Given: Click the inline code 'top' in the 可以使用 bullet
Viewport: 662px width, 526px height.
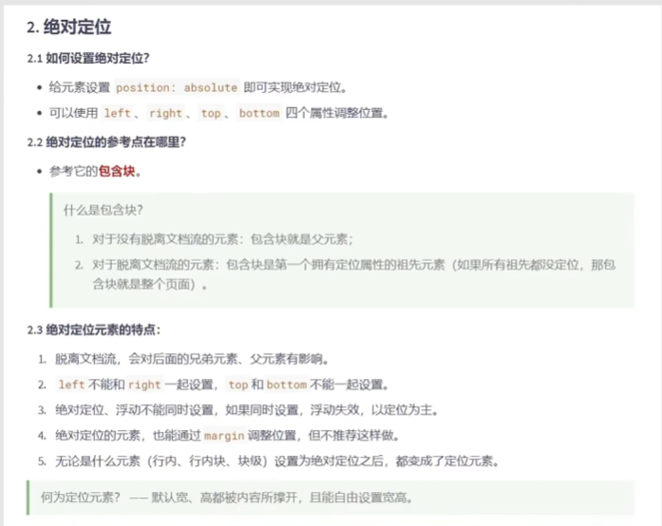Looking at the screenshot, I should [211, 113].
